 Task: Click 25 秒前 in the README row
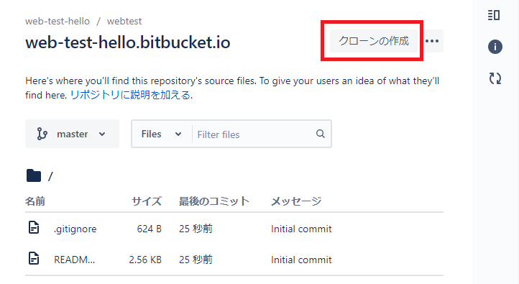[x=196, y=260]
